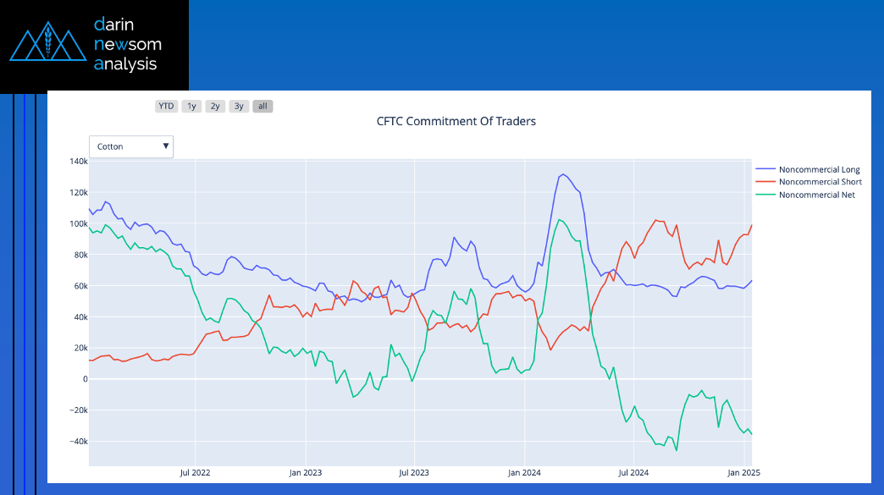Set the time range to 2y
The width and height of the screenshot is (884, 495).
(x=215, y=106)
